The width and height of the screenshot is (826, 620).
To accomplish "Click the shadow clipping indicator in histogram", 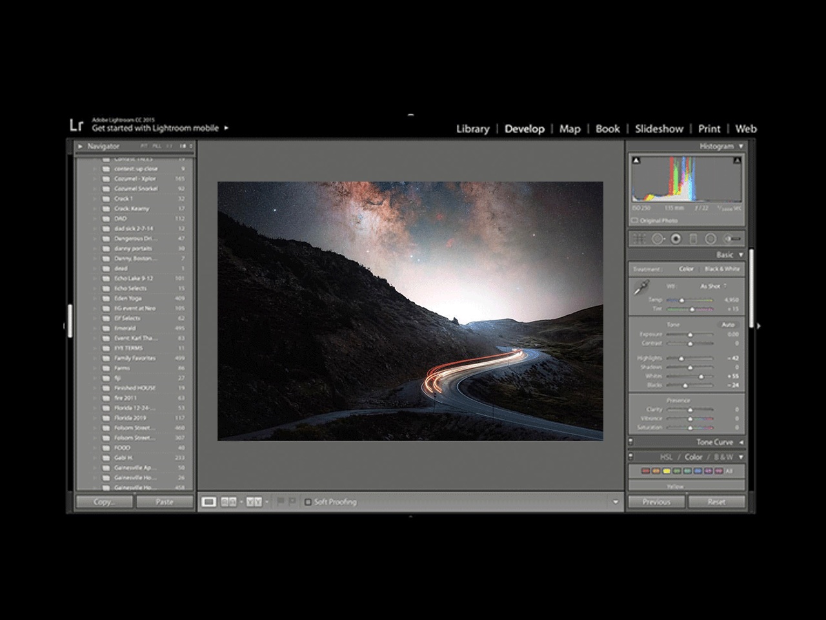I will 636,160.
